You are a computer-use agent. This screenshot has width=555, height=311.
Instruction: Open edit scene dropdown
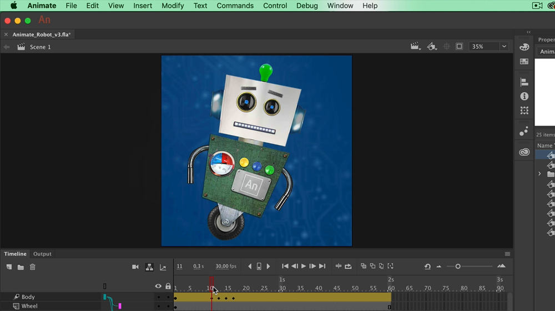click(415, 47)
